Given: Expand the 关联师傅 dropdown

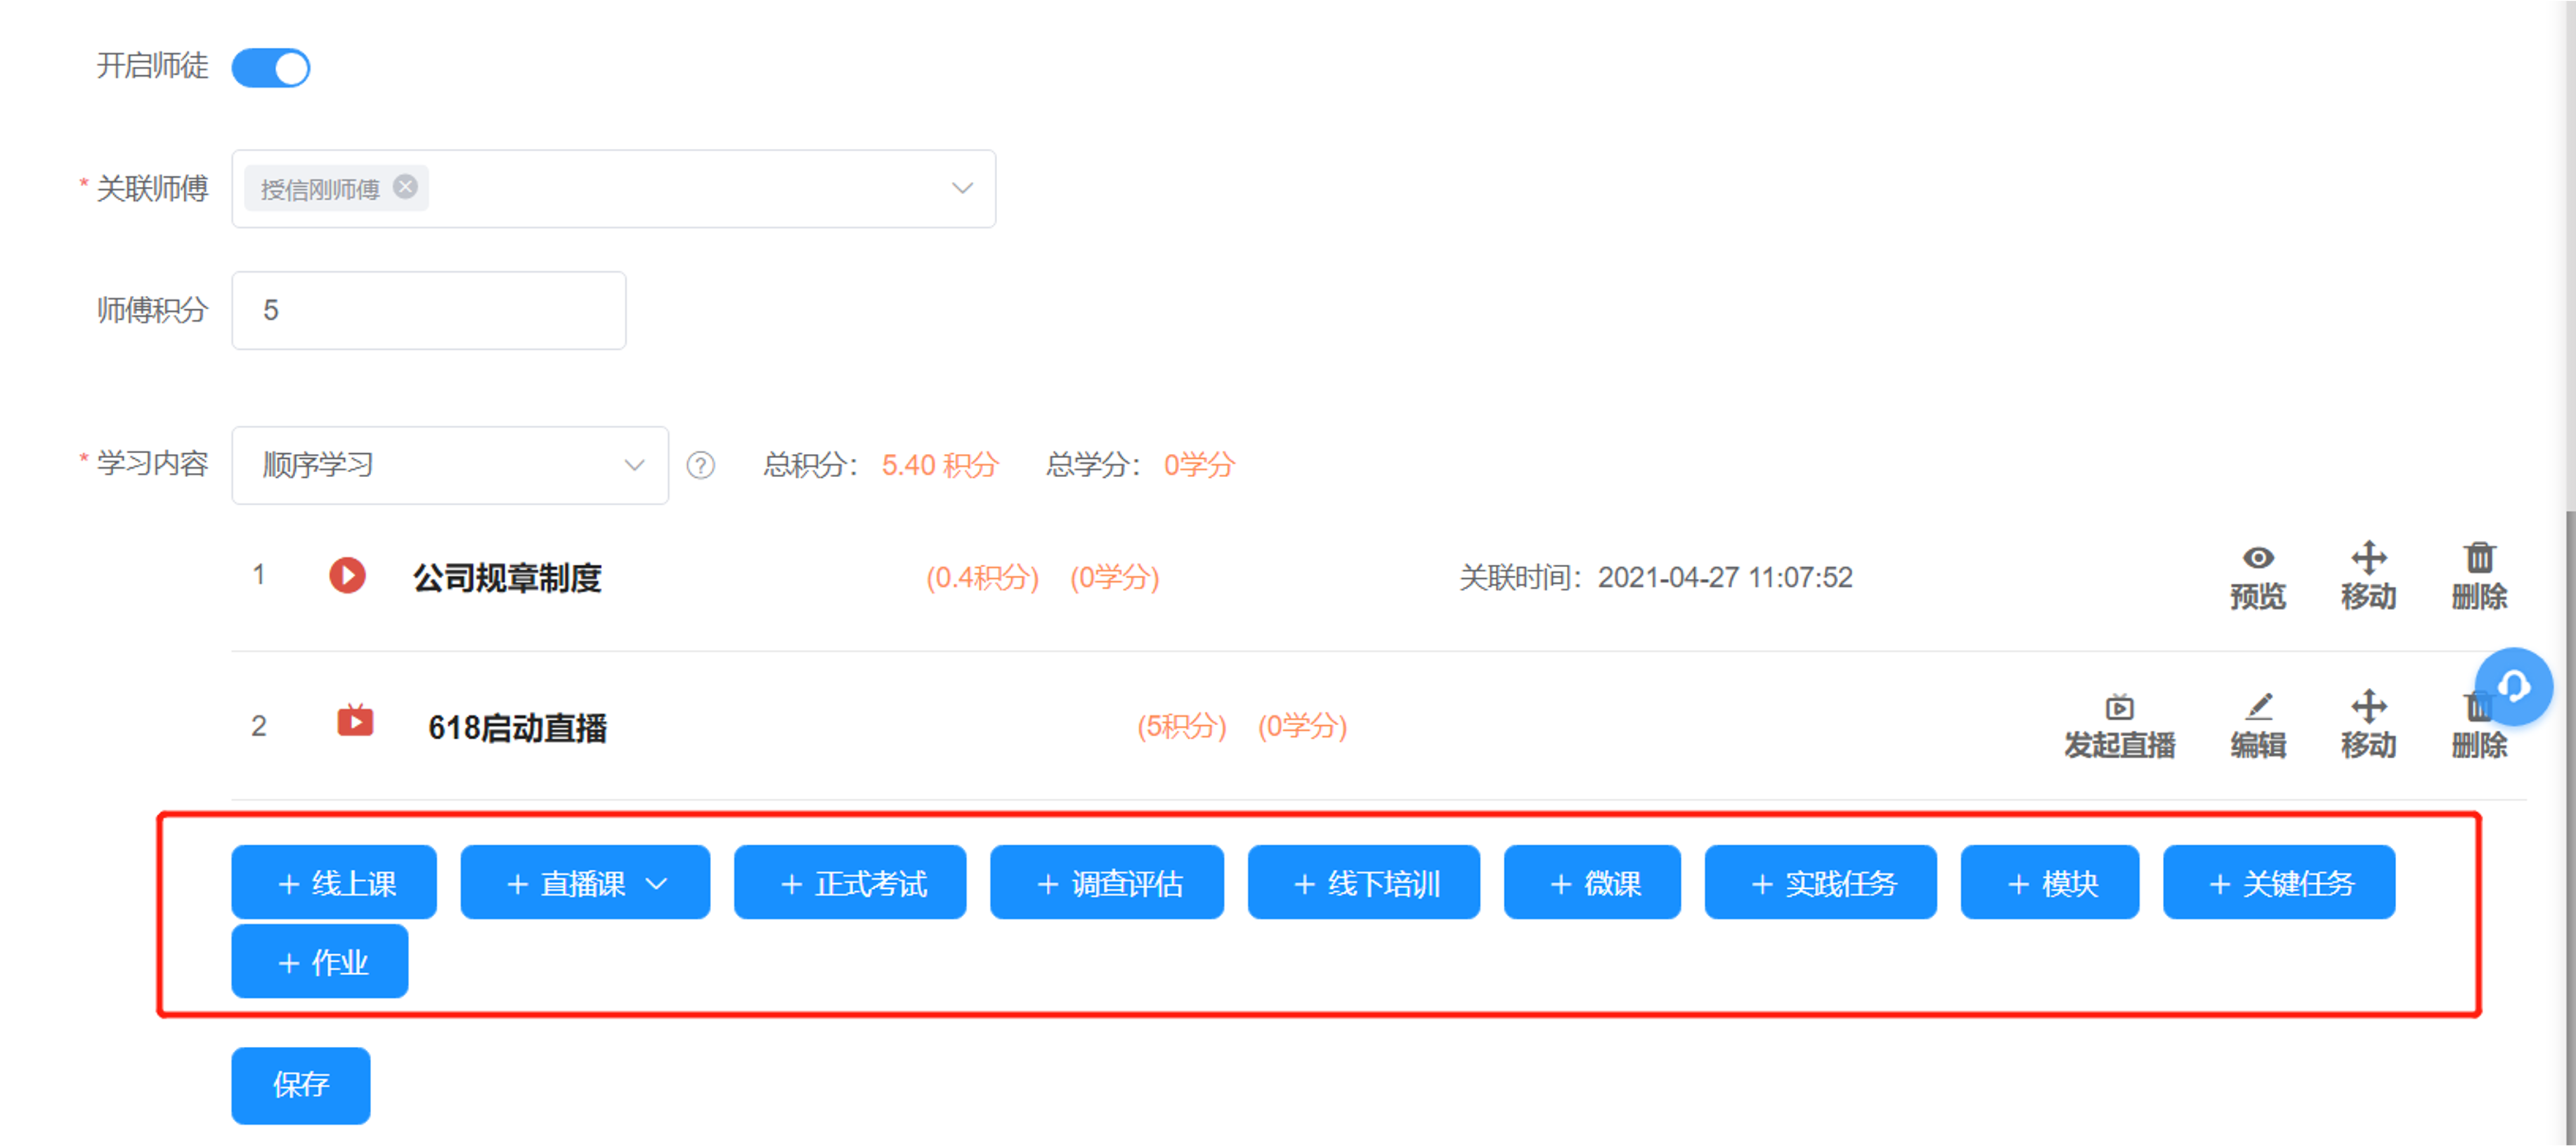Looking at the screenshot, I should click(x=962, y=188).
